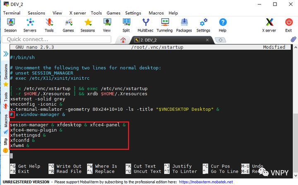Open the Packages toolbar icon
The height and width of the screenshot is (185, 298).
click(x=184, y=25)
